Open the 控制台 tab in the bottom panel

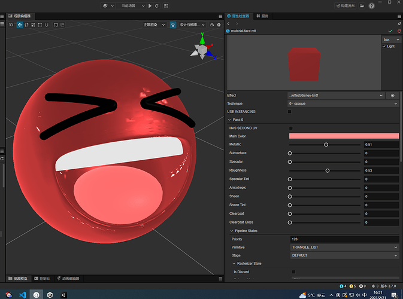pos(42,279)
